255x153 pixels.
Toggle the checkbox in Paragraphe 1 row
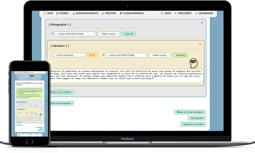coord(53,34)
